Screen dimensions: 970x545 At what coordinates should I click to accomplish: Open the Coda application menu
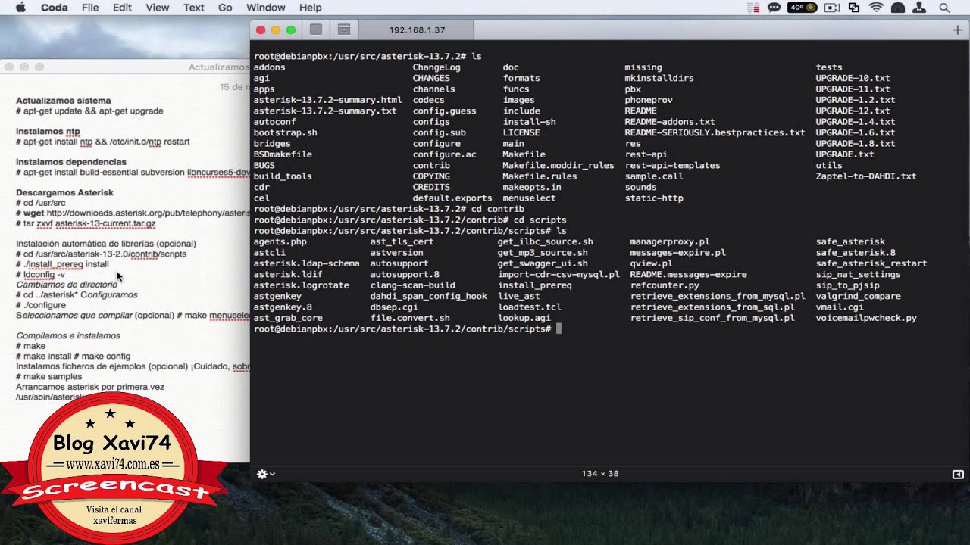coord(54,8)
